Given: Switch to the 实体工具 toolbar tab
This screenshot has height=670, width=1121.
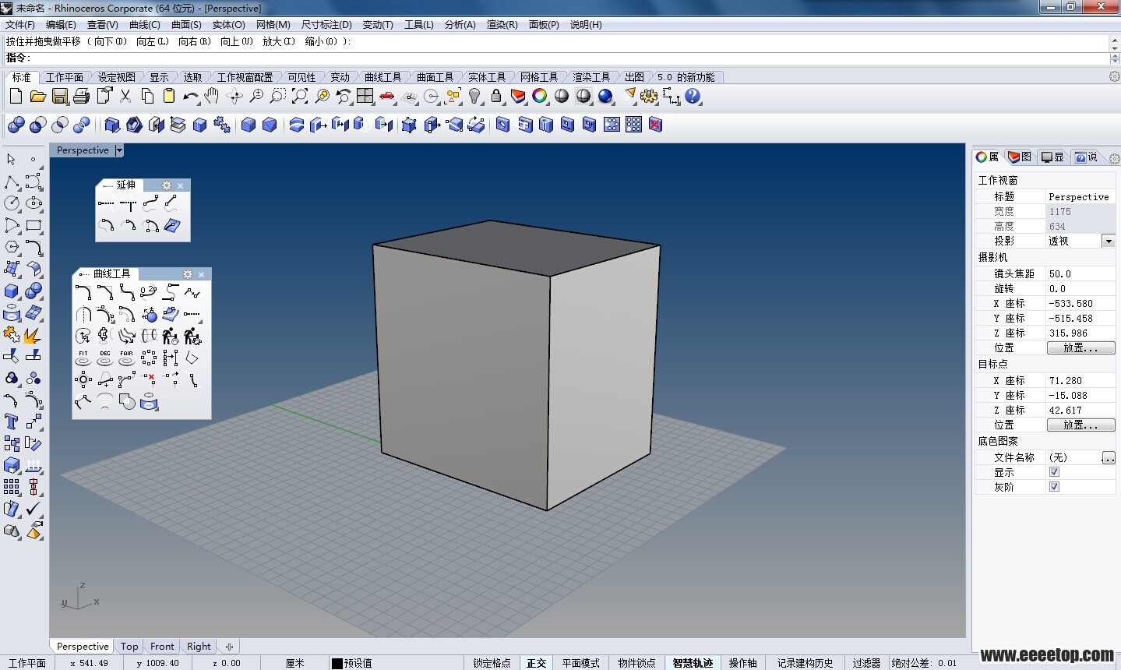Looking at the screenshot, I should 487,77.
